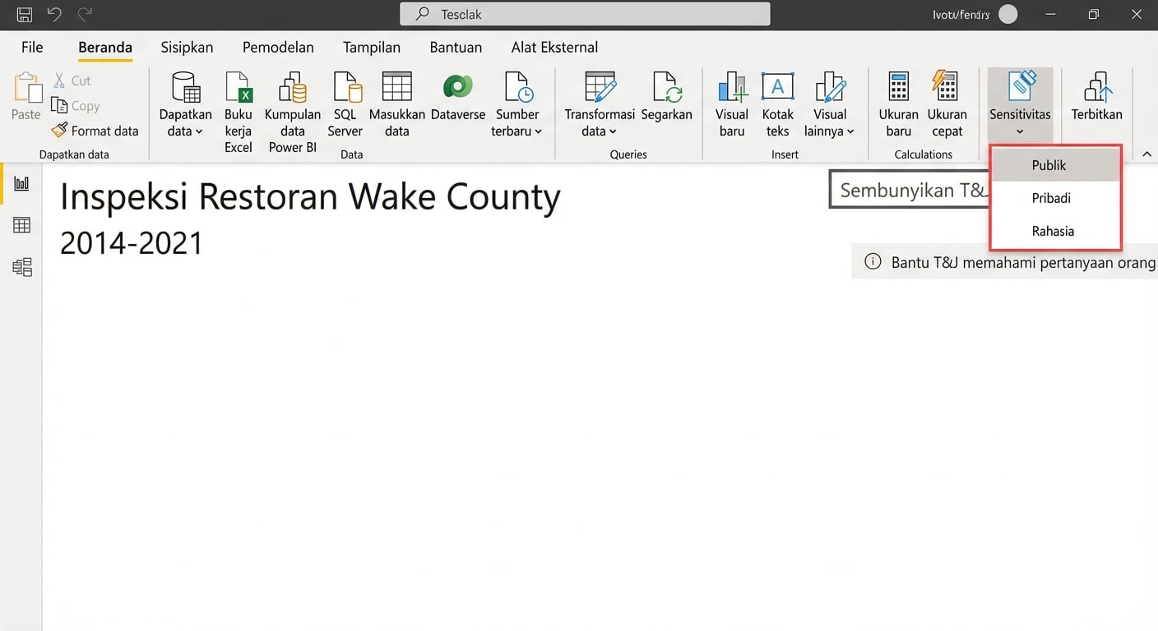Switch to Model view in the sidebar

(21, 266)
